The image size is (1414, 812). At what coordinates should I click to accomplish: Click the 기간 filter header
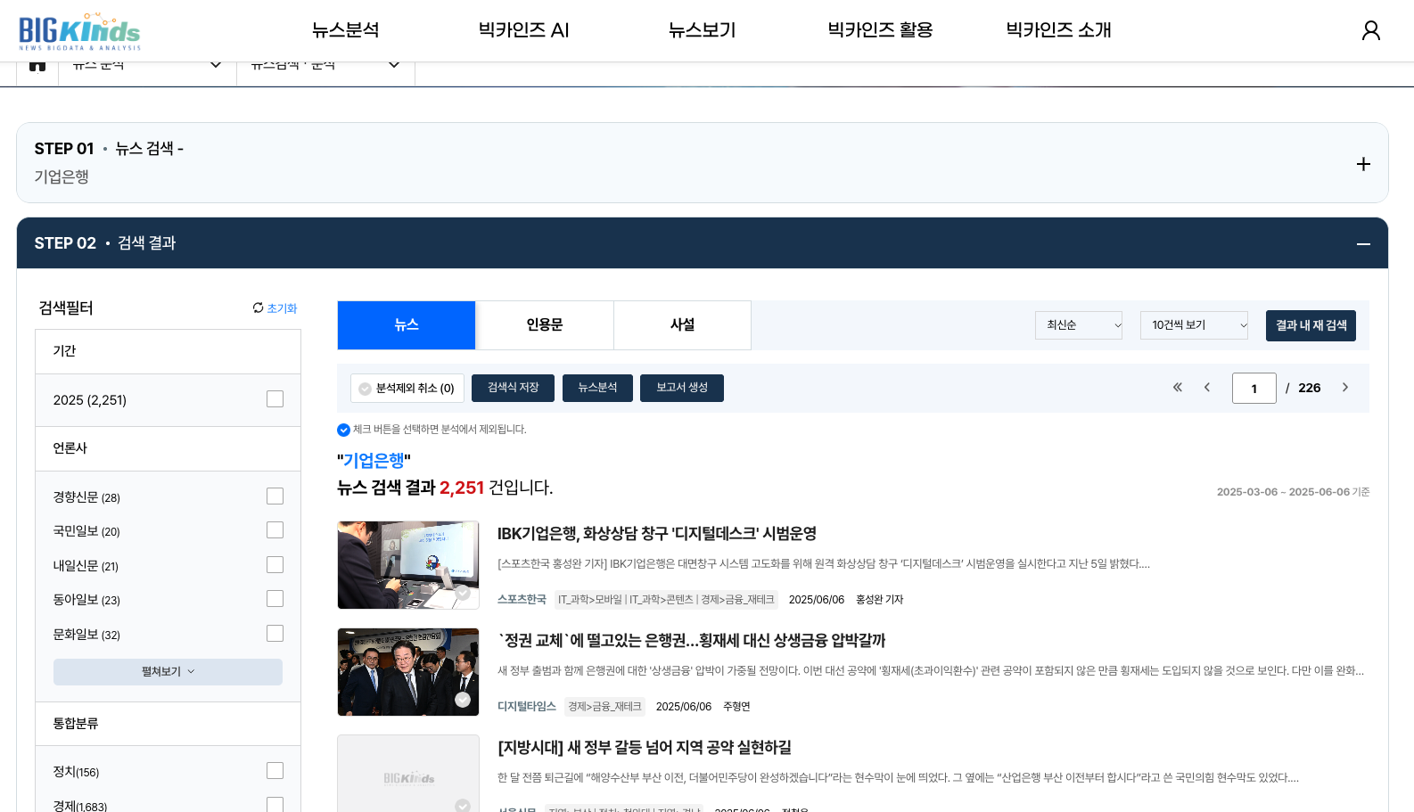pos(168,351)
